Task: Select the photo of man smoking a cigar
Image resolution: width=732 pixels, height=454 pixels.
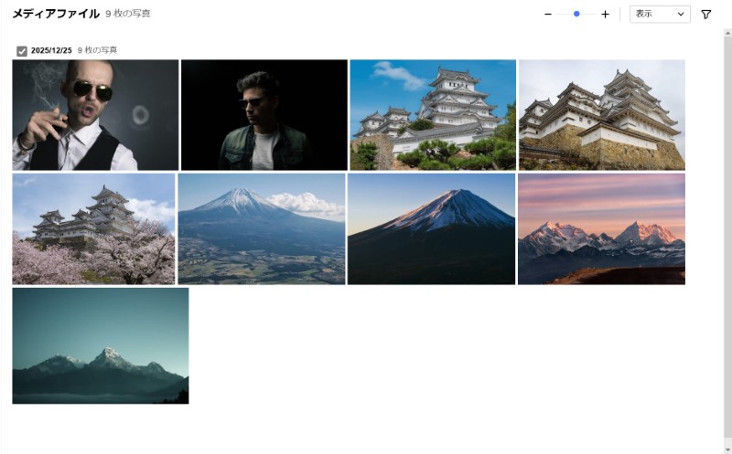Action: click(x=95, y=115)
